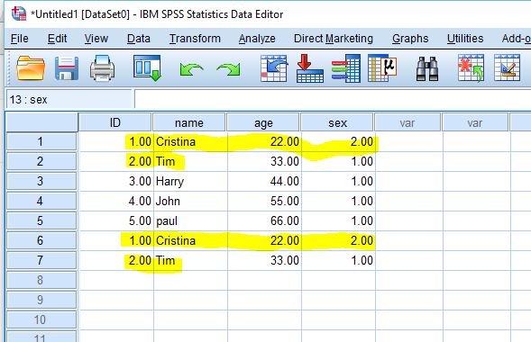Click the top-left grid corner cell
Screen dimensions: 531x342
pos(41,122)
